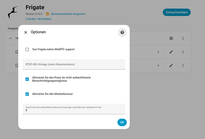Expand the second sub-entry right chevron
Viewport: 205px width, 139px height.
coord(158,65)
